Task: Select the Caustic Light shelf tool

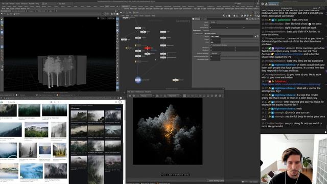Action: pos(211,9)
